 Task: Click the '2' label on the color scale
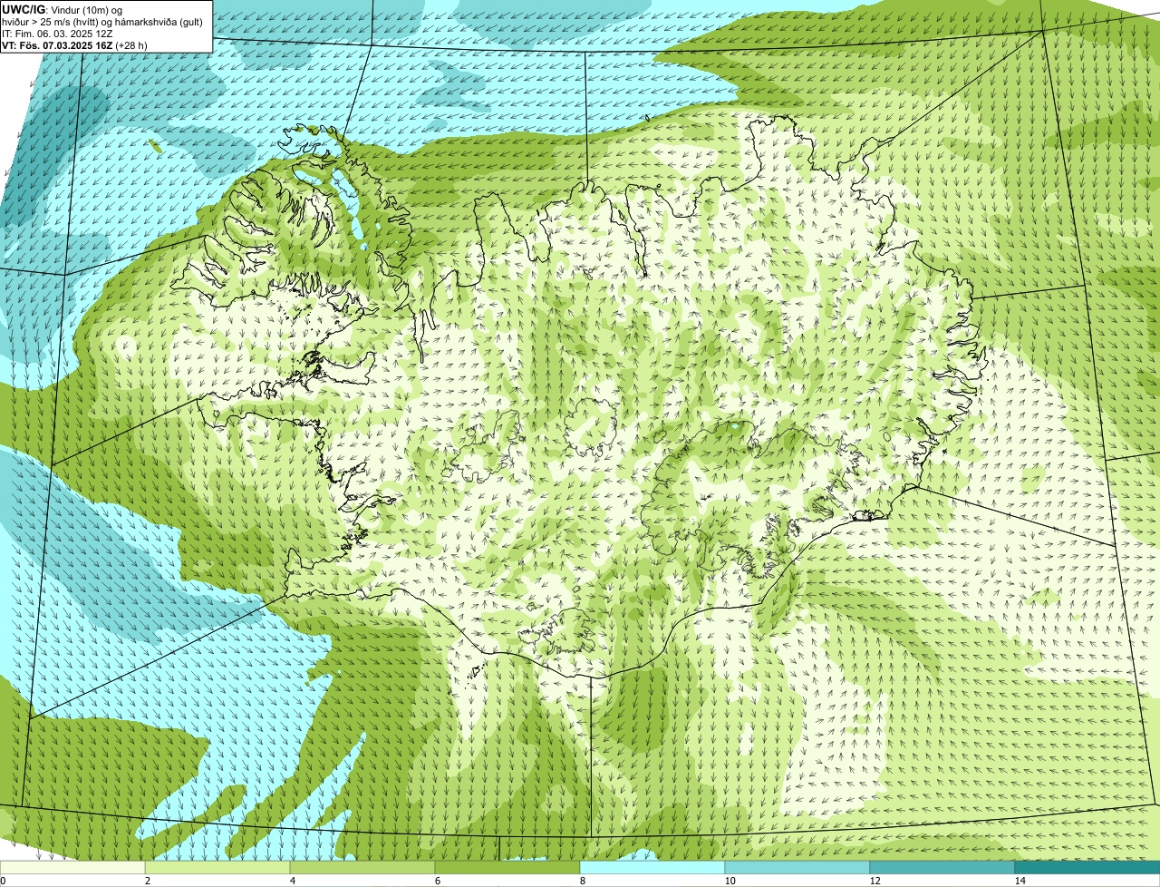point(147,881)
